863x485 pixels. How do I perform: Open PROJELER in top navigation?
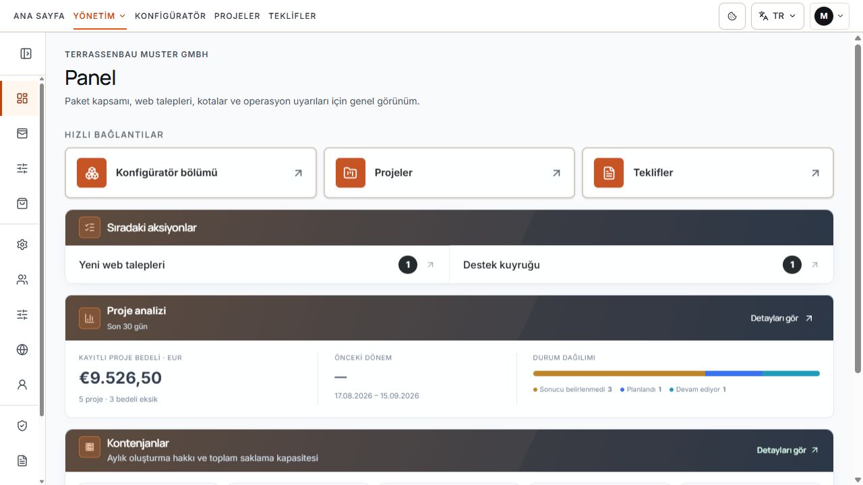237,16
